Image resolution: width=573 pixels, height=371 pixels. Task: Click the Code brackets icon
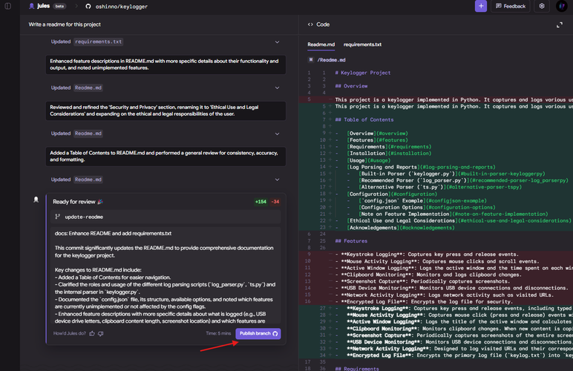[x=310, y=24]
